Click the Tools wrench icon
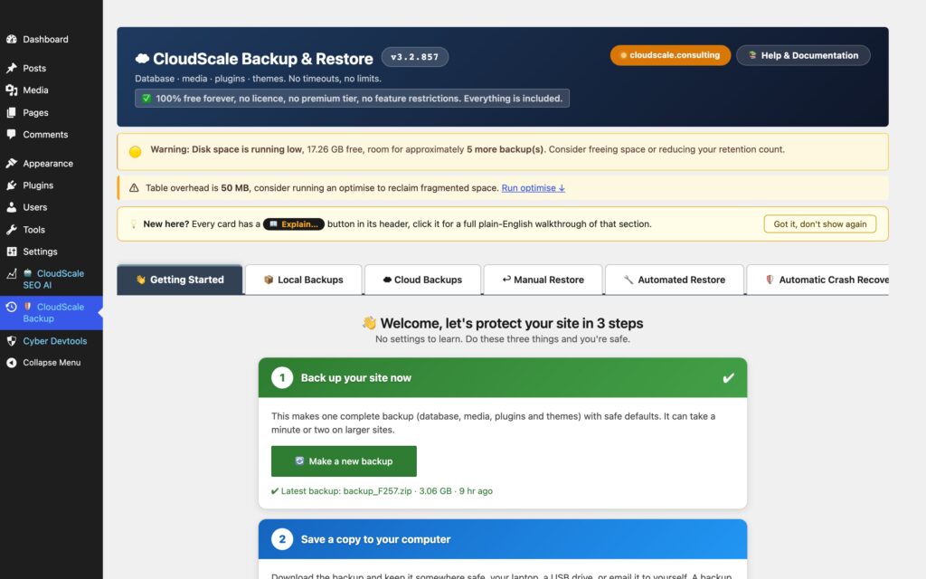The width and height of the screenshot is (926, 579). (11, 229)
